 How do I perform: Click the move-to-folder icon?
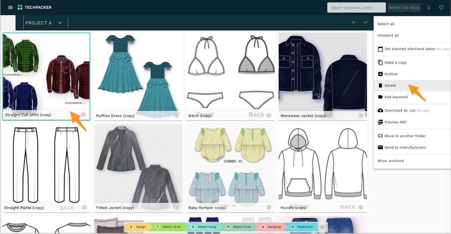380,136
